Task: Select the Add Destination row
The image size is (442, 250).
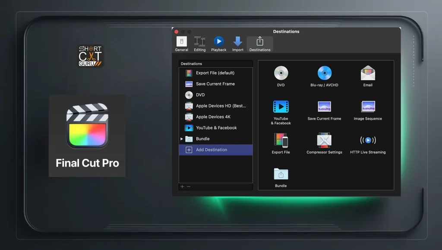Action: [x=216, y=150]
